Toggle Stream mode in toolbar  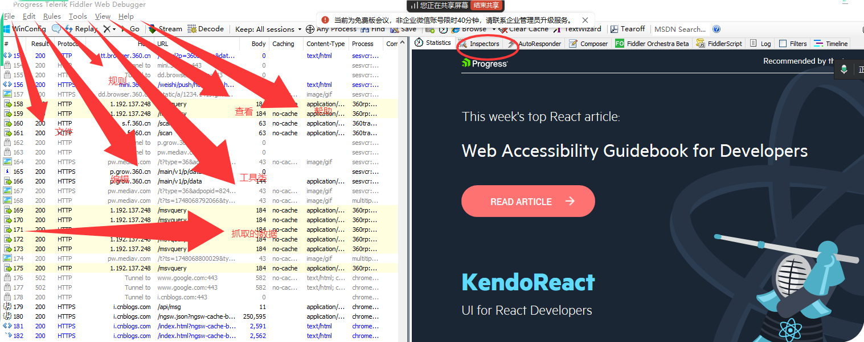click(166, 29)
